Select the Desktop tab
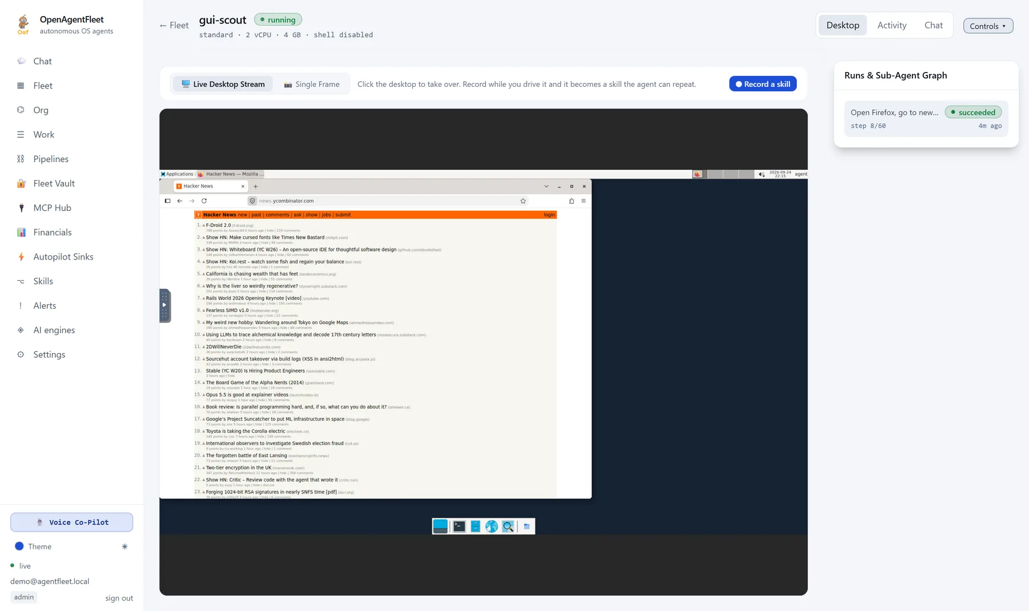The width and height of the screenshot is (1029, 611). click(843, 25)
